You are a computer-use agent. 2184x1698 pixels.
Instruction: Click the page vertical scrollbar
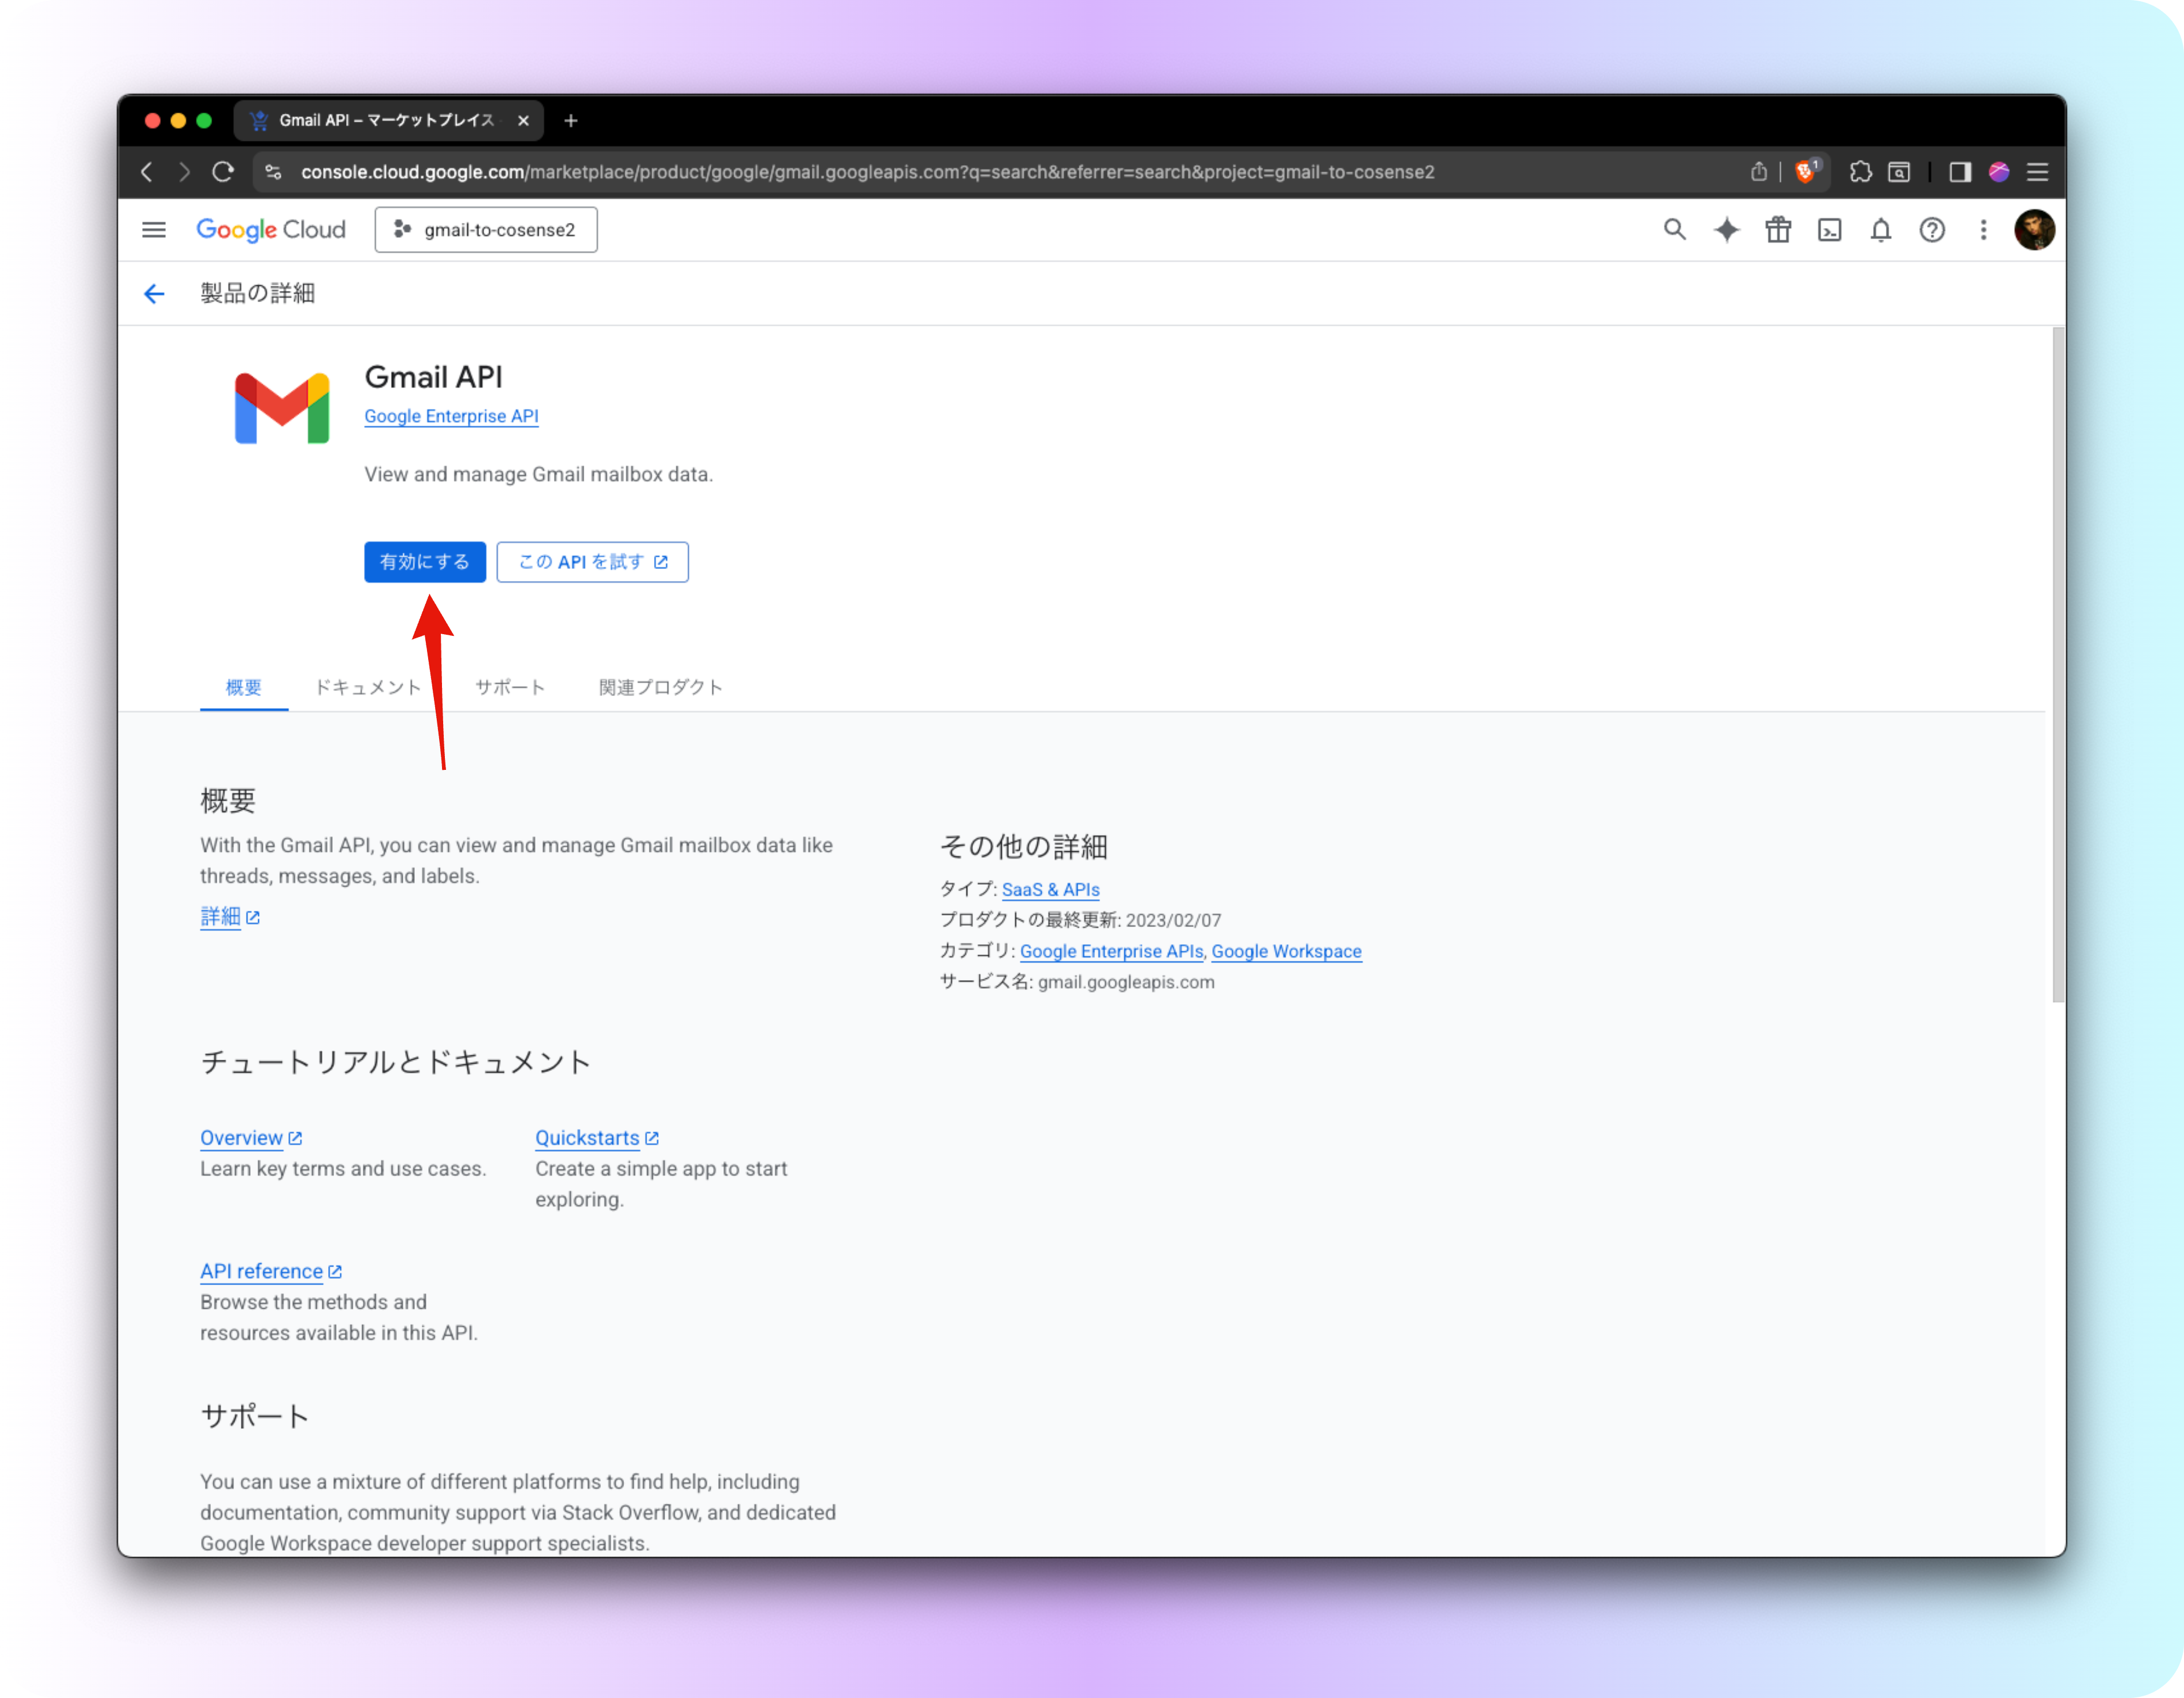click(2058, 665)
